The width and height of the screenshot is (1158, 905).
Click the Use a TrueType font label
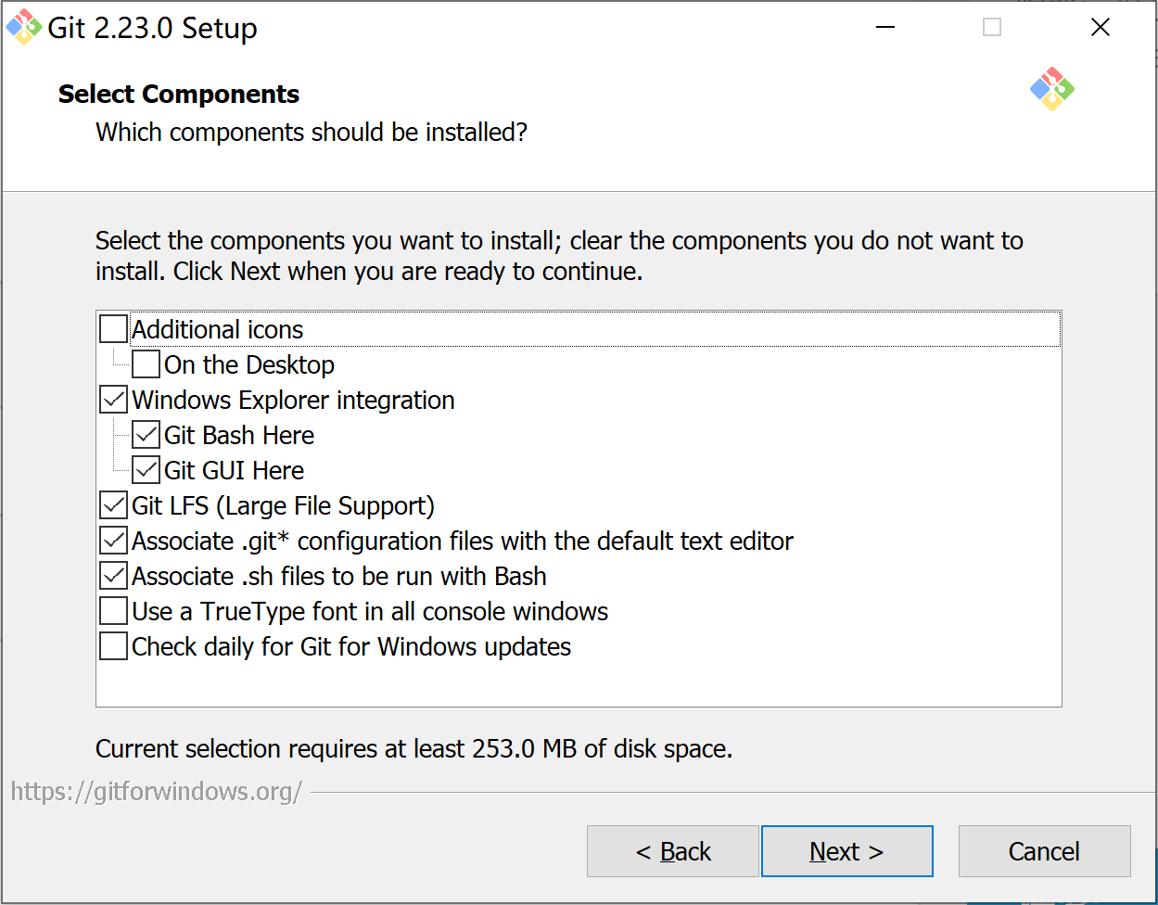click(370, 612)
